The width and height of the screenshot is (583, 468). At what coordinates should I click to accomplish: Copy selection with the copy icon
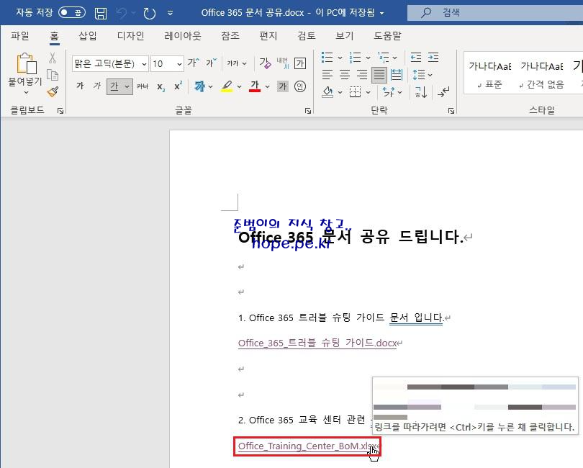coord(53,75)
